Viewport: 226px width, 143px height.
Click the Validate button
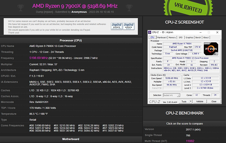(x=200, y=101)
